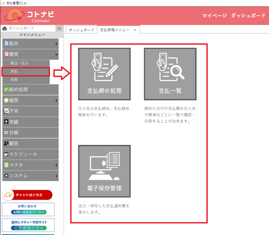Open the 支払一覧 tile icon
The image size is (269, 235).
coord(170,74)
